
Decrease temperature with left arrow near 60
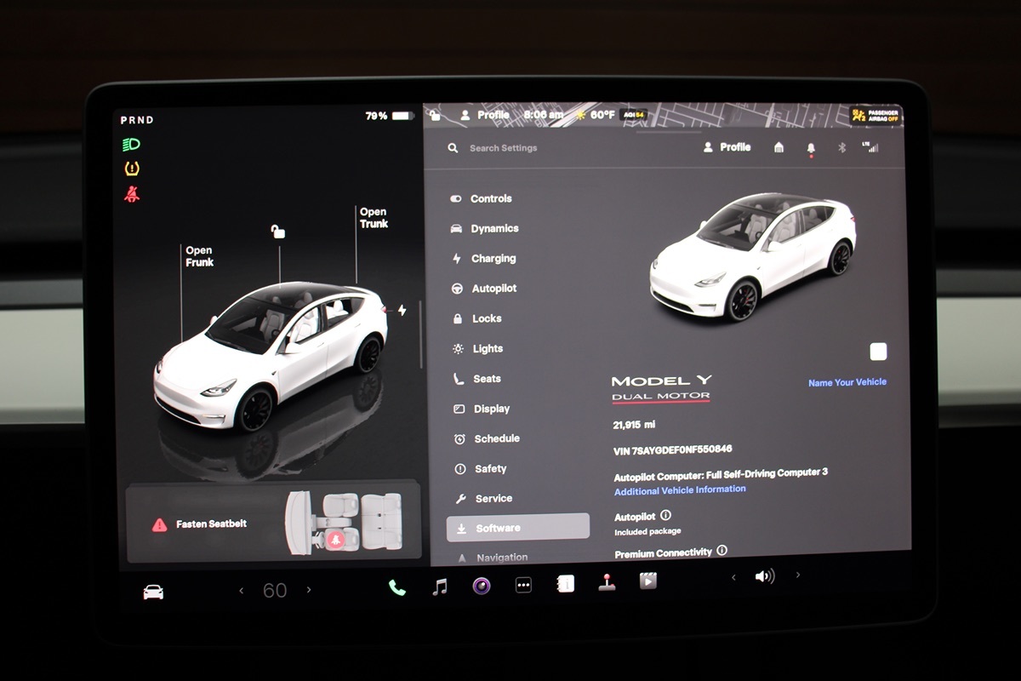[242, 590]
